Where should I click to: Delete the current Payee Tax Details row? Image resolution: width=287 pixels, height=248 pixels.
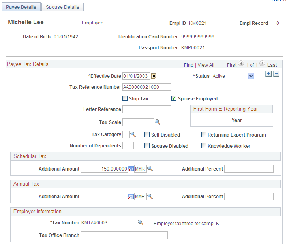click(x=276, y=74)
